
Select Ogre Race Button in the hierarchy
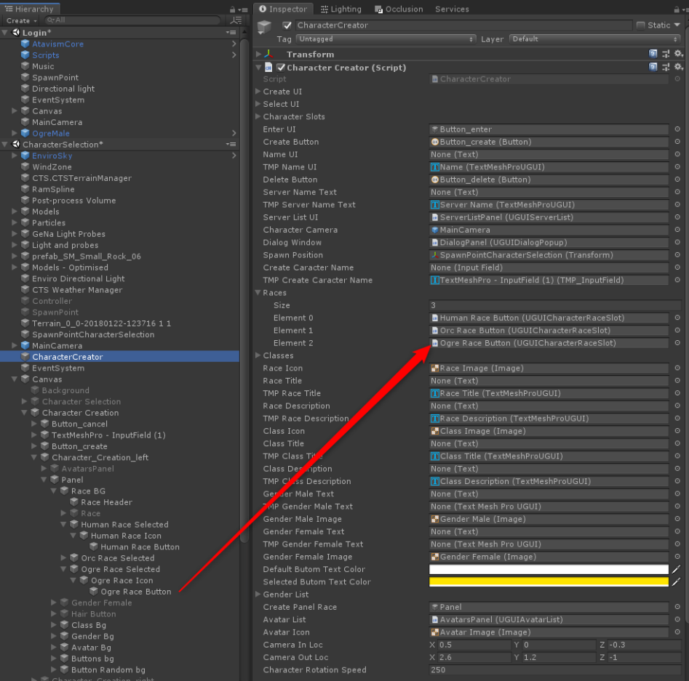[x=135, y=592]
